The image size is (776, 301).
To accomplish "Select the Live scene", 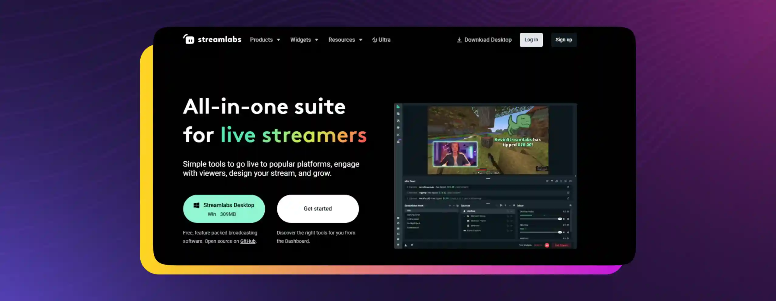I will (x=431, y=211).
